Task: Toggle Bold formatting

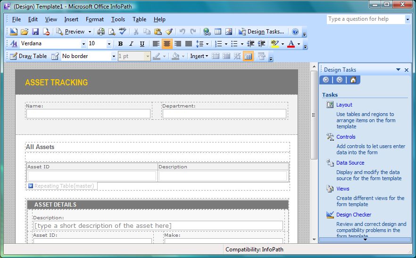Action: point(120,43)
